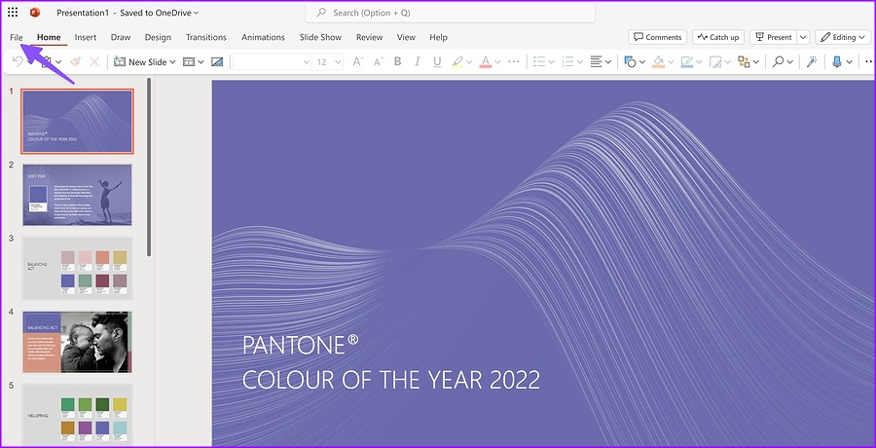Click the font color red A

click(485, 61)
